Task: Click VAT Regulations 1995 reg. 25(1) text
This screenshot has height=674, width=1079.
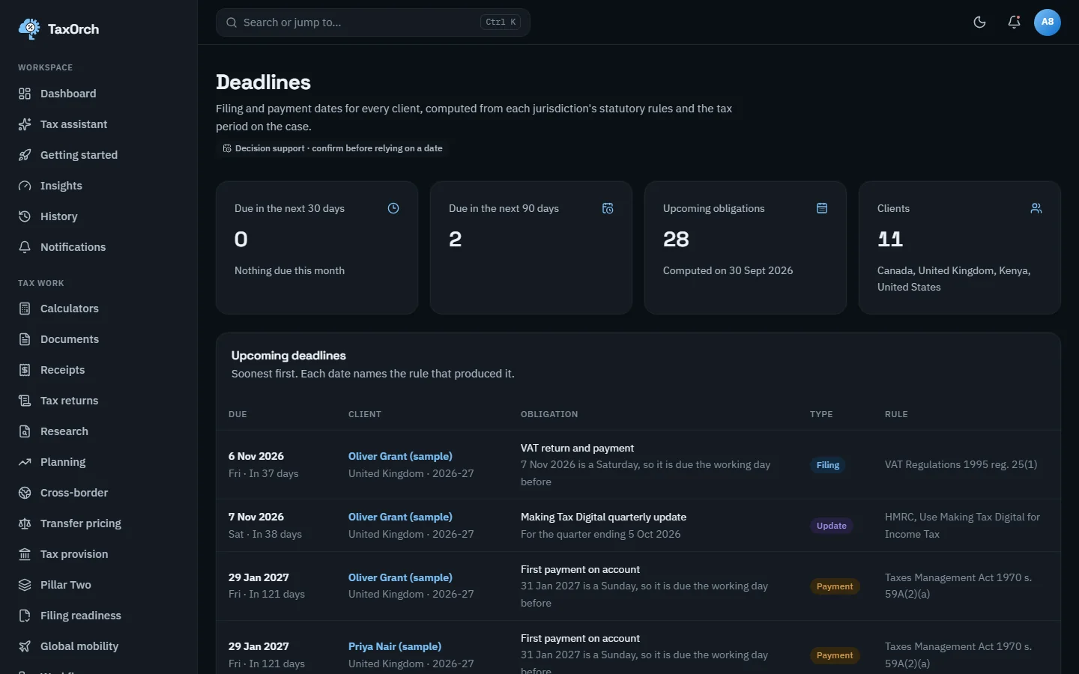Action: (961, 464)
